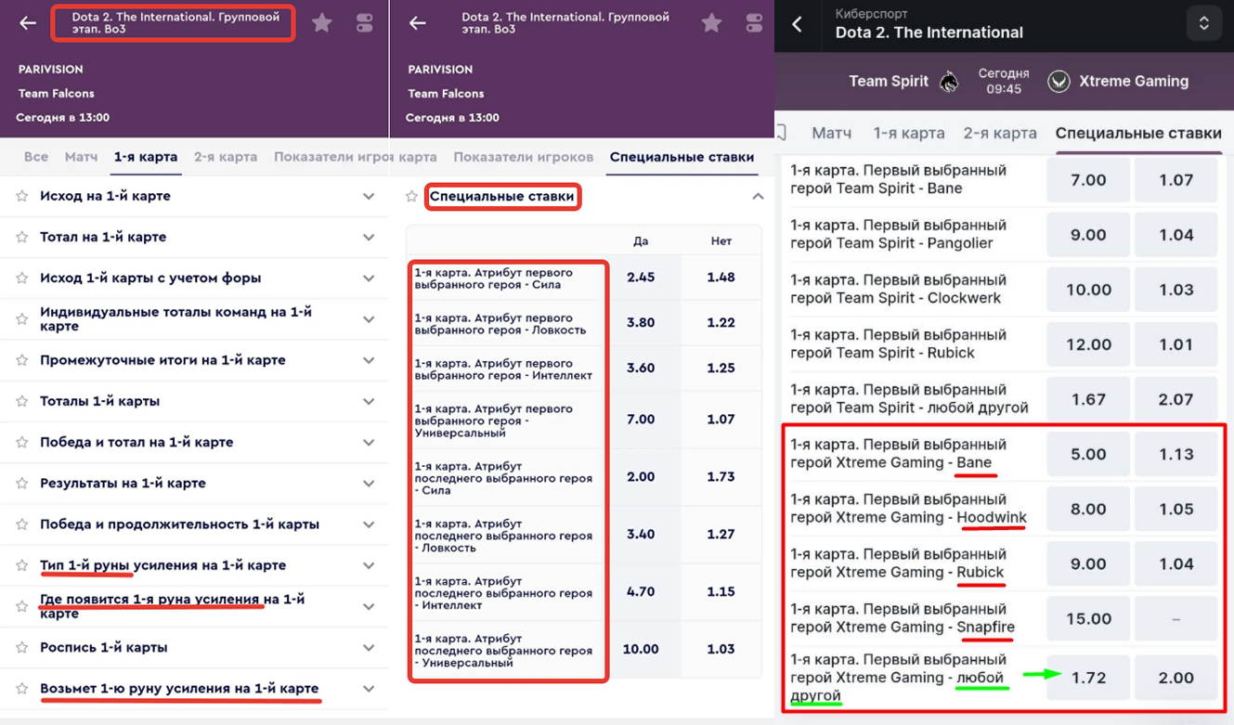Go back from the PARIVISION Специальные ставки screen

[418, 23]
